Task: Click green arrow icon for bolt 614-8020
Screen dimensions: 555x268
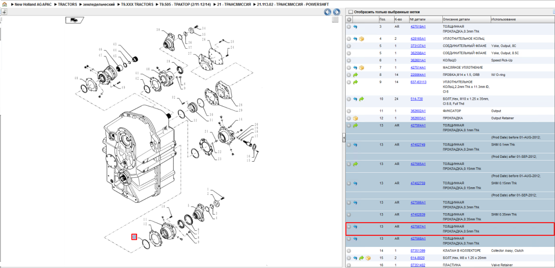Action: tap(361, 259)
